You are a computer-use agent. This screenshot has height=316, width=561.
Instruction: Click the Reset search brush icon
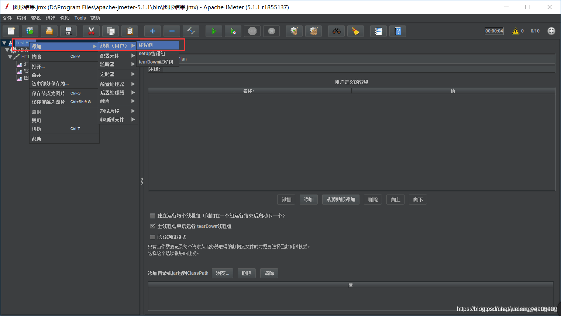click(355, 31)
